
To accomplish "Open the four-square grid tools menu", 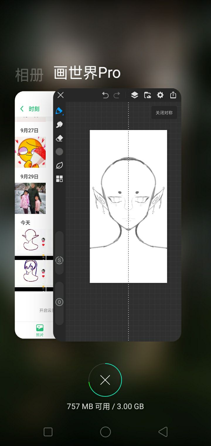I will 59,179.
